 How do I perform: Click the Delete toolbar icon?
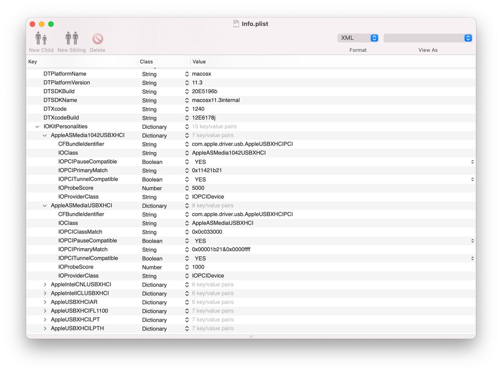(x=97, y=38)
